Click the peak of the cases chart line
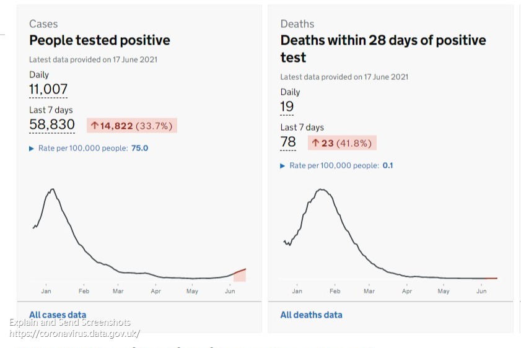The height and width of the screenshot is (348, 521). 53,189
